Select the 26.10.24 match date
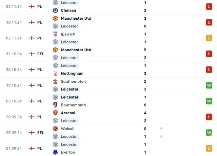Viewport: 217px width, 156px height. [x=14, y=70]
